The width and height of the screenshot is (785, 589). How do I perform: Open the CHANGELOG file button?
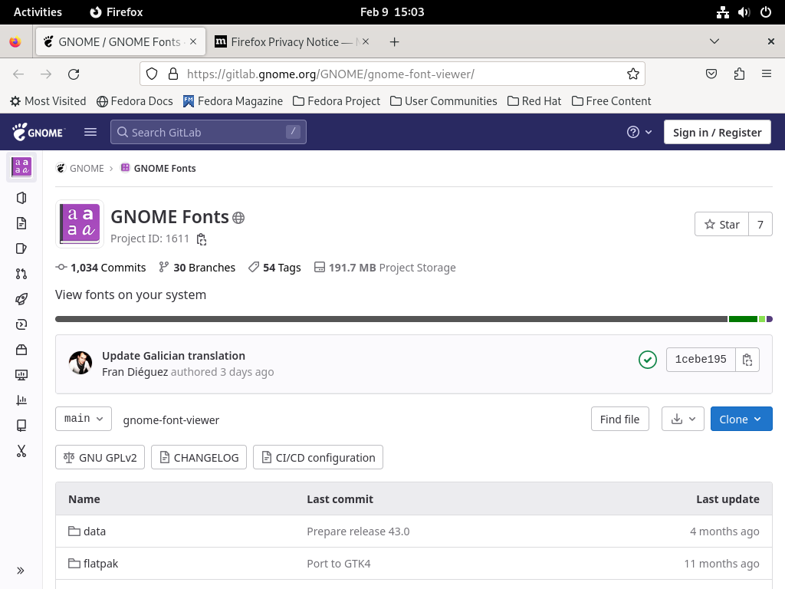coord(199,457)
